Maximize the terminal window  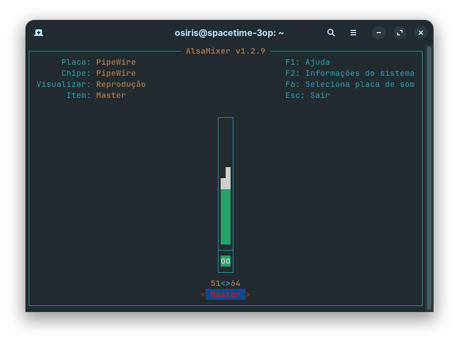(x=400, y=33)
